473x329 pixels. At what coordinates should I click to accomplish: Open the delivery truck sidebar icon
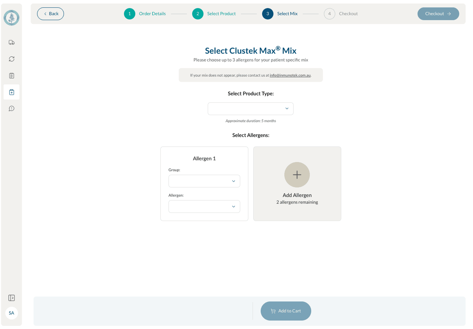pyautogui.click(x=12, y=42)
